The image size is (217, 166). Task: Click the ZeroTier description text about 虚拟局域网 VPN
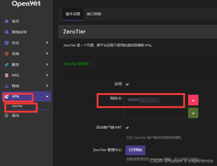[108, 45]
